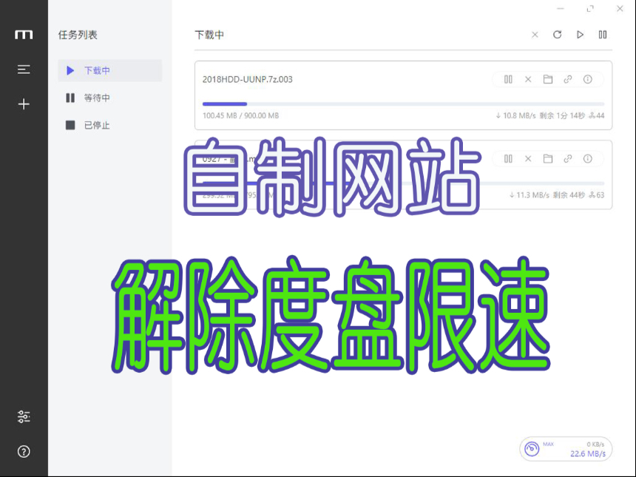Click the 22.6 MB/s download speed text
Viewport: 636px width, 477px height.
(588, 453)
